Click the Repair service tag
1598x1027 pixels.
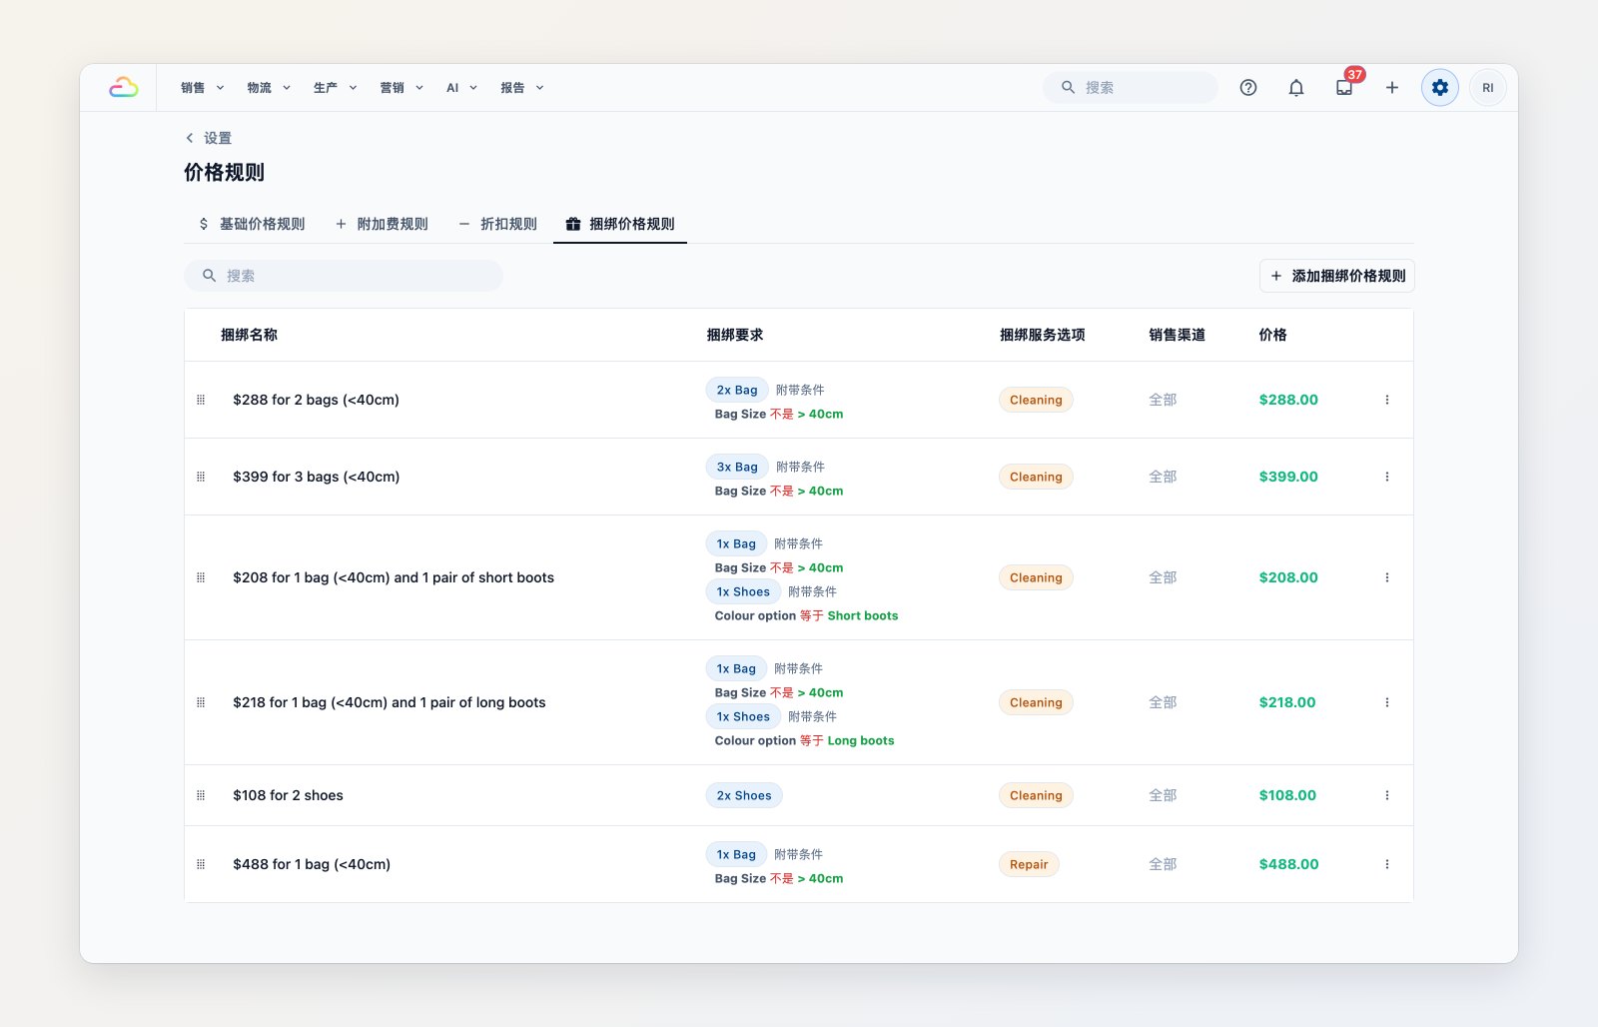tap(1029, 864)
